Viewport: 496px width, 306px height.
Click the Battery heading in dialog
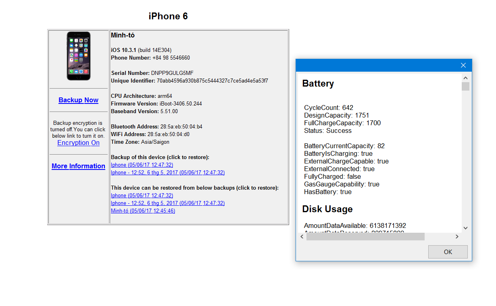point(318,83)
